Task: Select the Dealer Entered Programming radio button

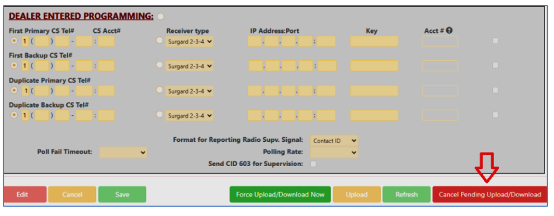Action: pyautogui.click(x=160, y=17)
